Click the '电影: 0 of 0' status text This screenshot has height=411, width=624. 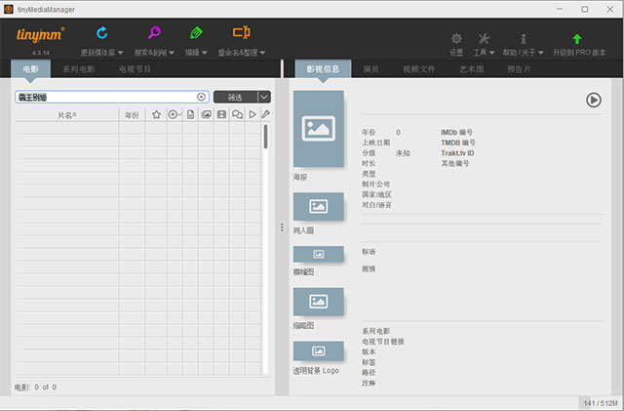(35, 387)
